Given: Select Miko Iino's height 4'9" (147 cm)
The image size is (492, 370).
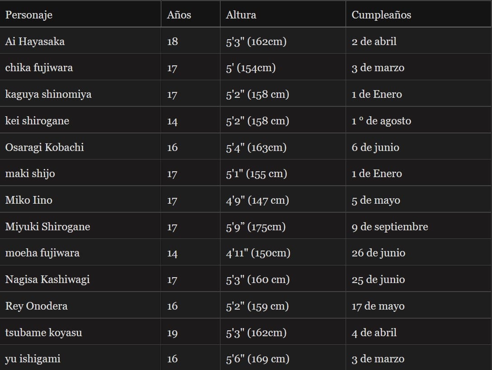Looking at the screenshot, I should tap(257, 200).
